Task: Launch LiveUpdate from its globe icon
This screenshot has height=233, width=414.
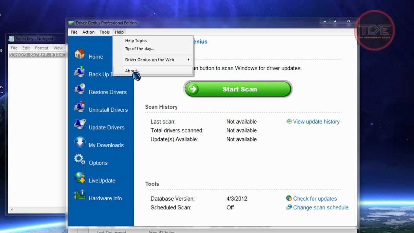Action: pos(80,178)
